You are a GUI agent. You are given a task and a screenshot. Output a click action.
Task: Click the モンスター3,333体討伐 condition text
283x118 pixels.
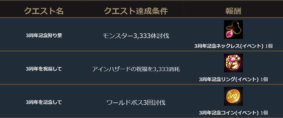[136, 36]
